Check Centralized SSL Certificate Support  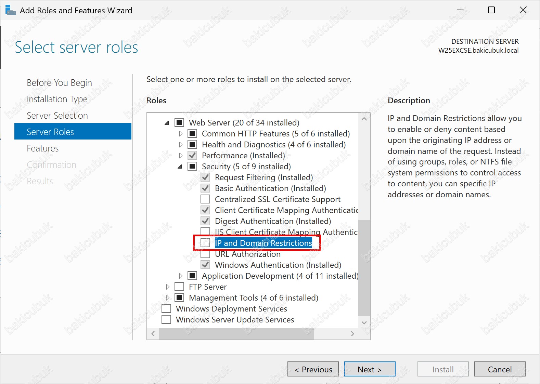coord(205,199)
